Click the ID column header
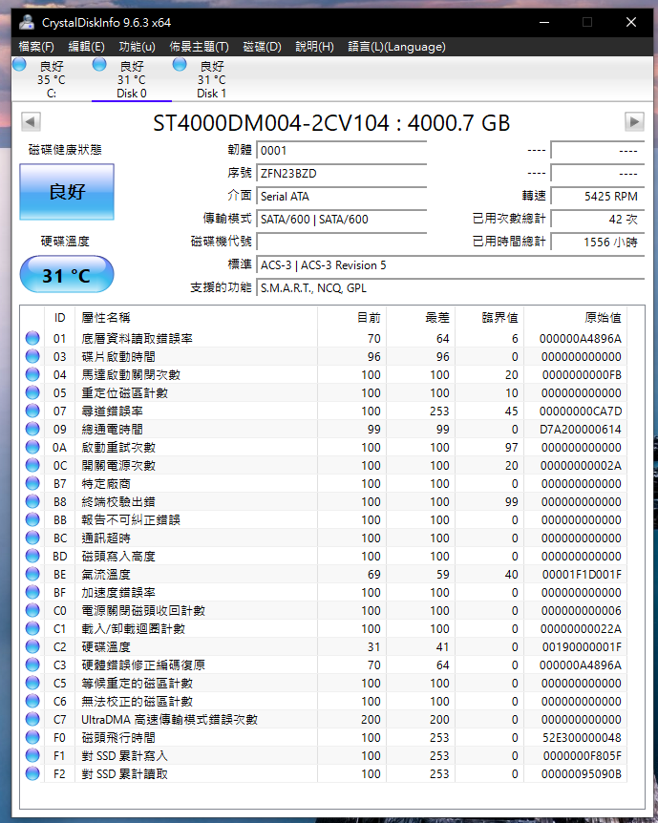Viewport: 658px width, 823px height. [x=60, y=318]
